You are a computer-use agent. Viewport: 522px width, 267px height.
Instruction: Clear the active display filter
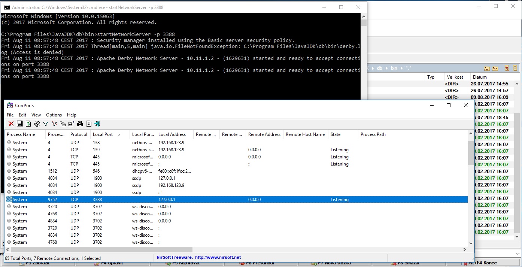[54, 124]
